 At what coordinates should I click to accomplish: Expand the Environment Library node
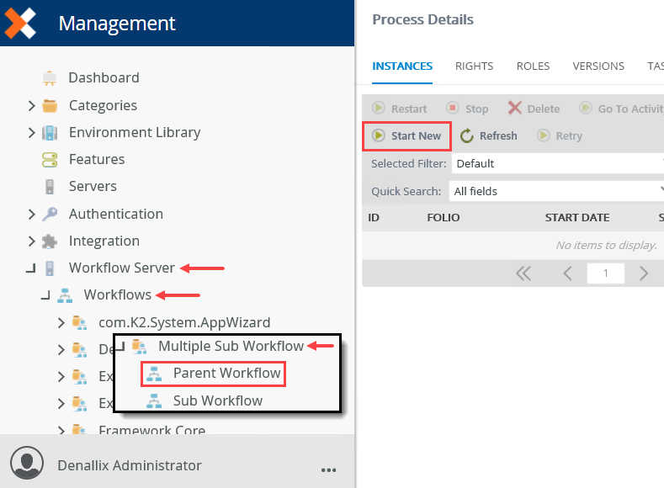pyautogui.click(x=31, y=133)
